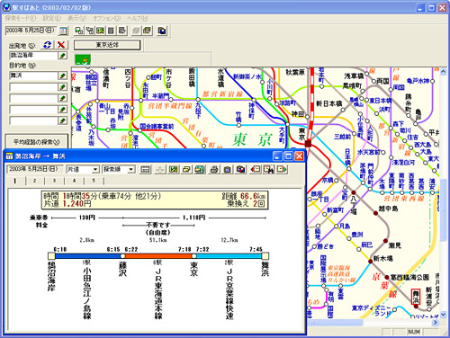Click the timetable grid icon in the result toolbar
Image resolution: width=450 pixels, height=338 pixels.
[145, 170]
